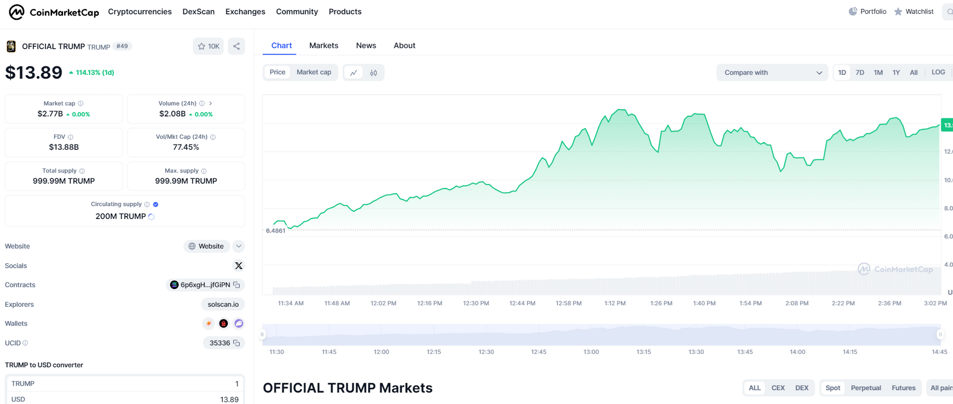Viewport: 953px width, 404px height.
Task: Filter markets by CEX
Action: 778,388
